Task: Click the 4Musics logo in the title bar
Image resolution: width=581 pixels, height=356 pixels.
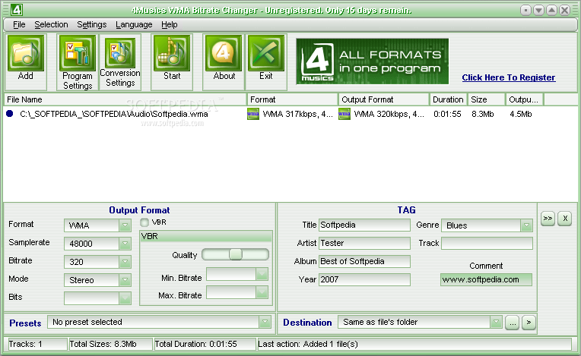Action: click(16, 10)
